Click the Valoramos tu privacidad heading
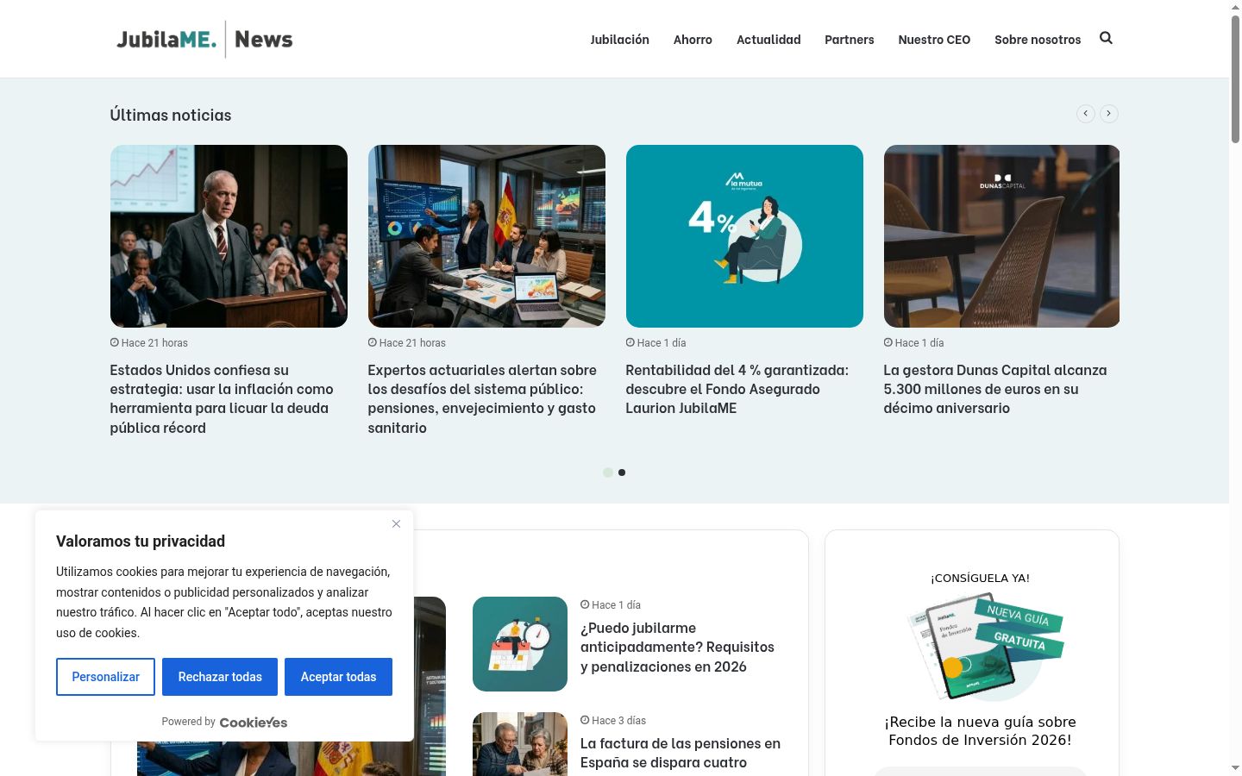Viewport: 1242px width, 776px height. [x=141, y=541]
